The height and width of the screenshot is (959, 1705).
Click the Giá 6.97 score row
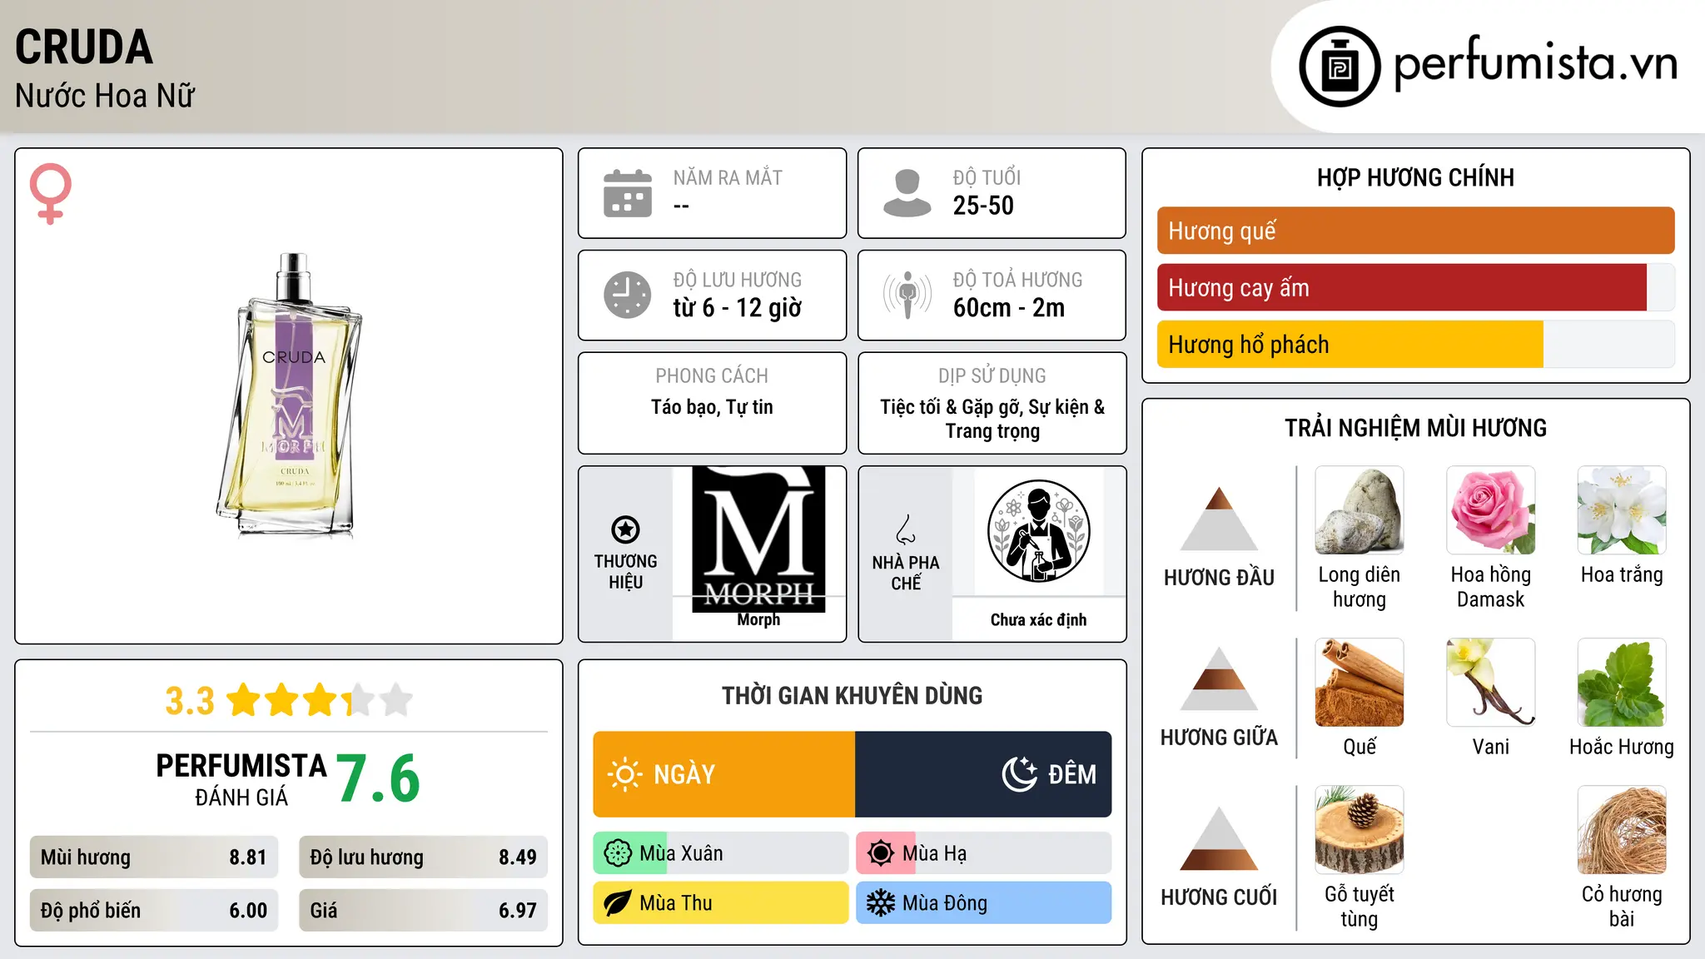coord(424,911)
